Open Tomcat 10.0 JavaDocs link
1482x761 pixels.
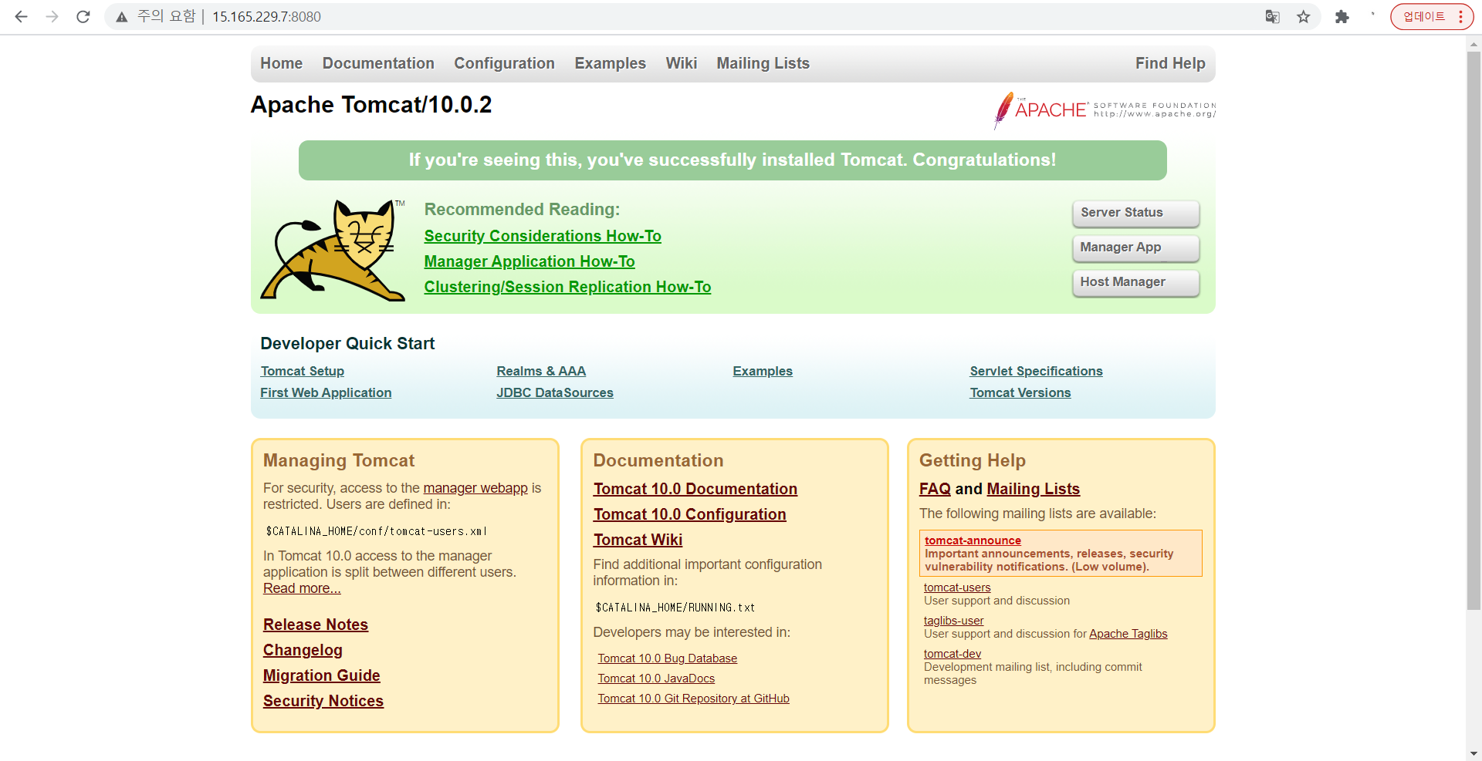point(656,679)
